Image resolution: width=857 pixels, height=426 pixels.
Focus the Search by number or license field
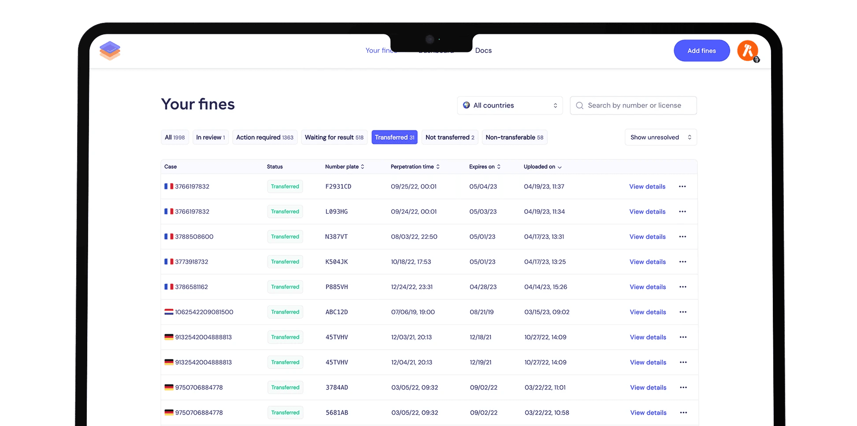634,106
